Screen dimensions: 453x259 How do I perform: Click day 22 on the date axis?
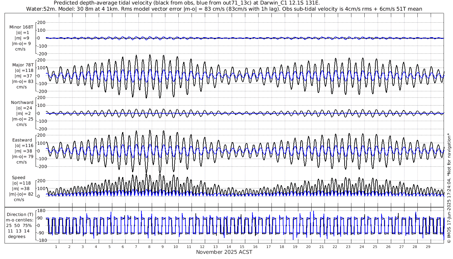(335, 246)
